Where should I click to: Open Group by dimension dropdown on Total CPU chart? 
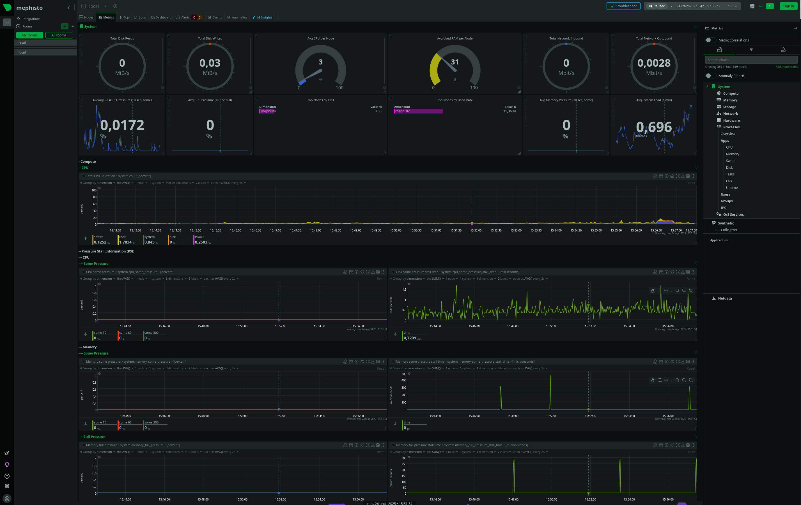point(104,183)
